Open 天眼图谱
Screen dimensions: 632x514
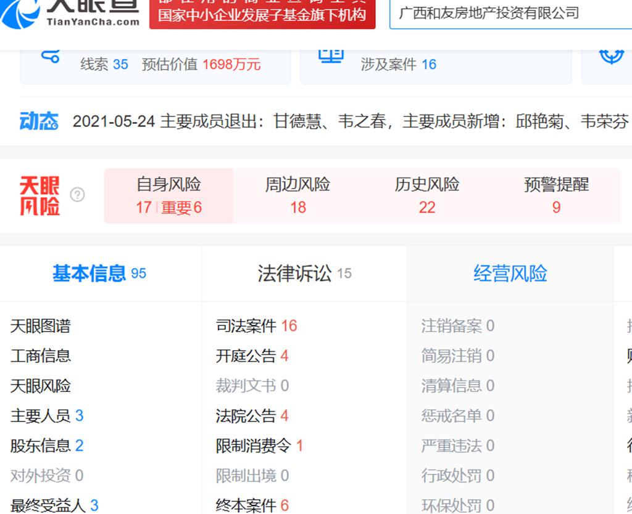pyautogui.click(x=40, y=326)
